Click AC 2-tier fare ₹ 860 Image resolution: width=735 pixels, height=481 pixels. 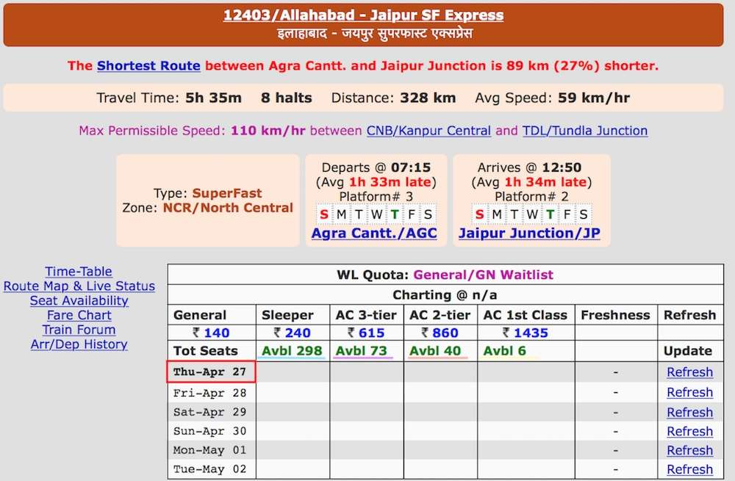click(x=440, y=333)
